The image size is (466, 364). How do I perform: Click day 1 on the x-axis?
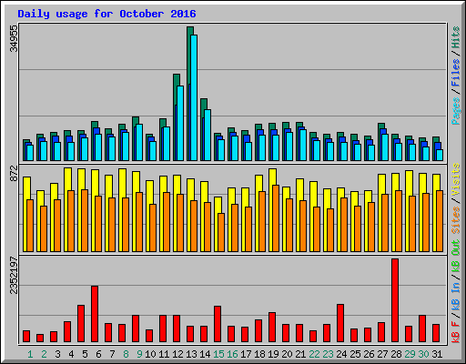[x=30, y=354]
